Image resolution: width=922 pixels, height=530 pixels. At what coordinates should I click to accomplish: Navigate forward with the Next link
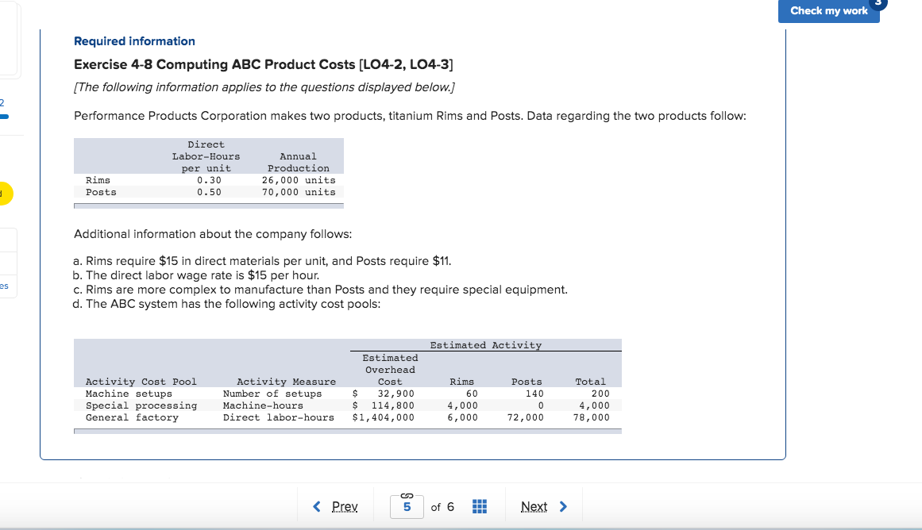coord(534,506)
